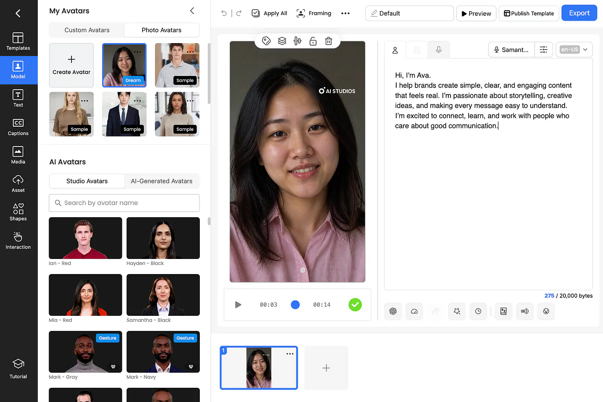Choose the Mark - Gray gesture avatar

click(85, 352)
